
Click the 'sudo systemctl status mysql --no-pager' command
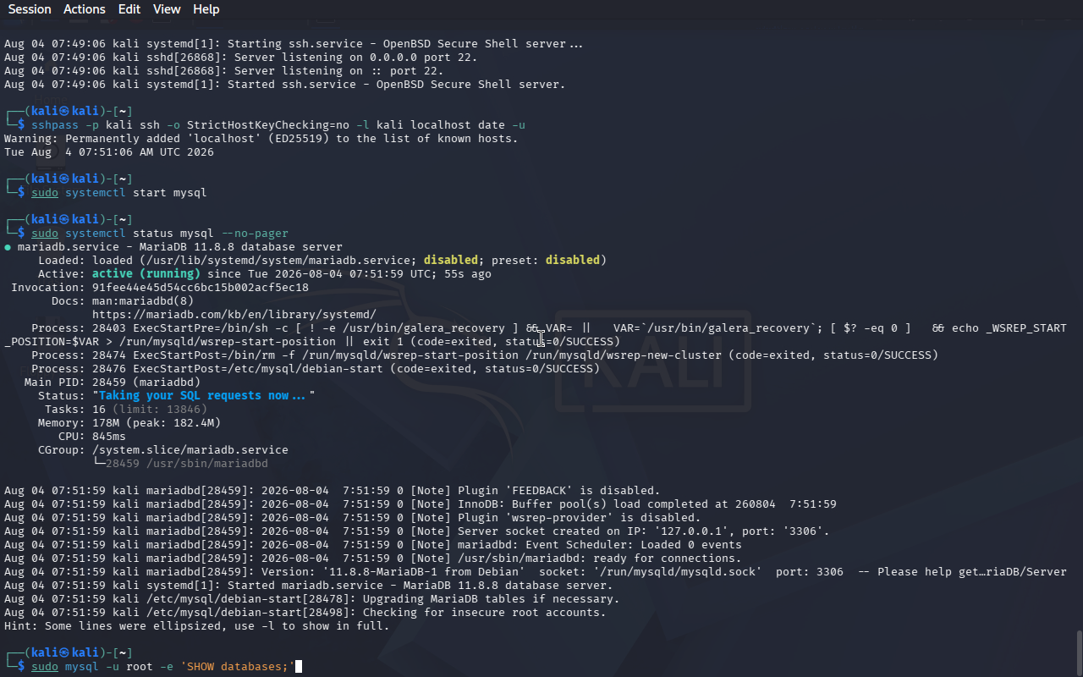point(160,234)
